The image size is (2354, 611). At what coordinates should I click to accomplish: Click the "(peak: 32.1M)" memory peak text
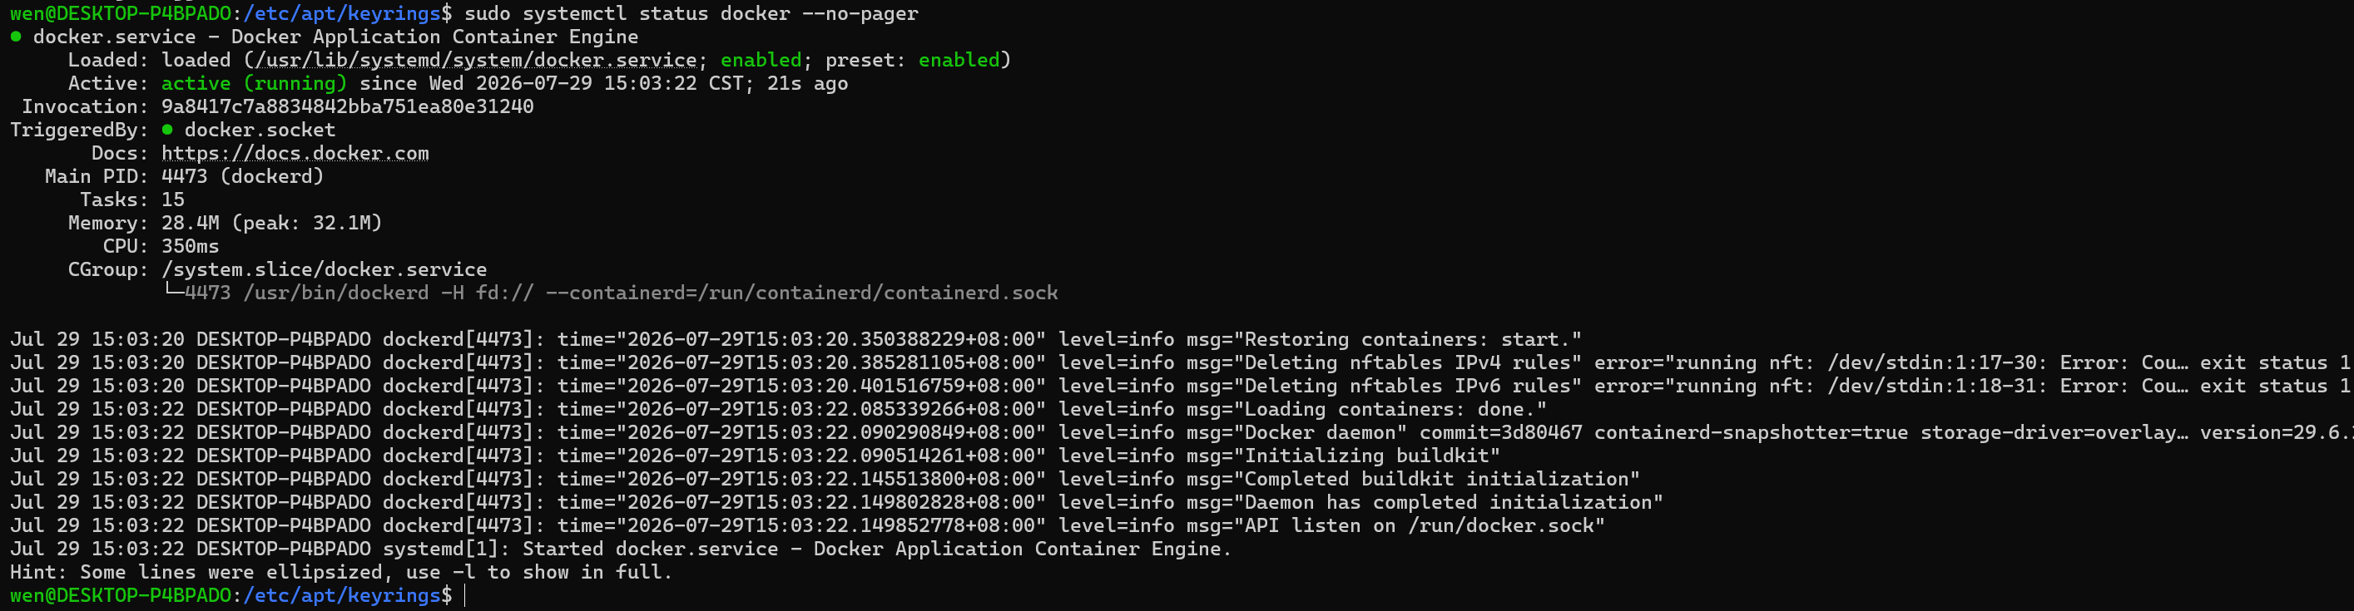(306, 223)
